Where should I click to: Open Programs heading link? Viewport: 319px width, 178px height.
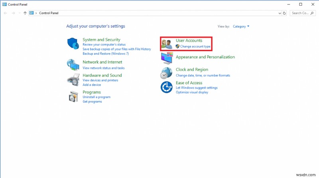click(92, 92)
